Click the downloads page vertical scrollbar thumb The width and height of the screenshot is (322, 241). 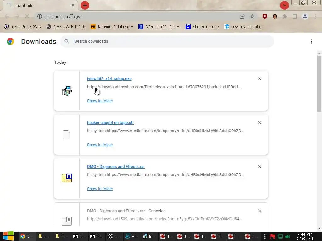[319, 83]
